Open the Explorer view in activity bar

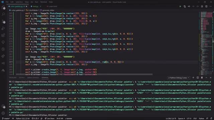pos(3,7)
